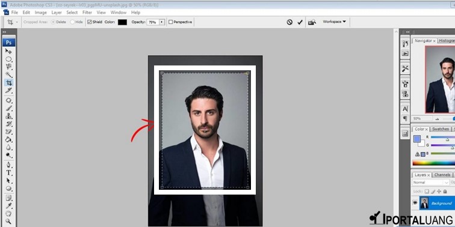Screen dimensions: 455x227
Task: Open the File menu
Action: [x=14, y=13]
